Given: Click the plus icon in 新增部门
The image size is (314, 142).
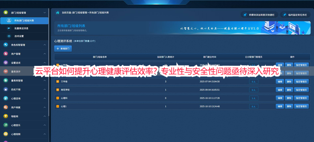Looking at the screenshot, I should (x=58, y=49).
